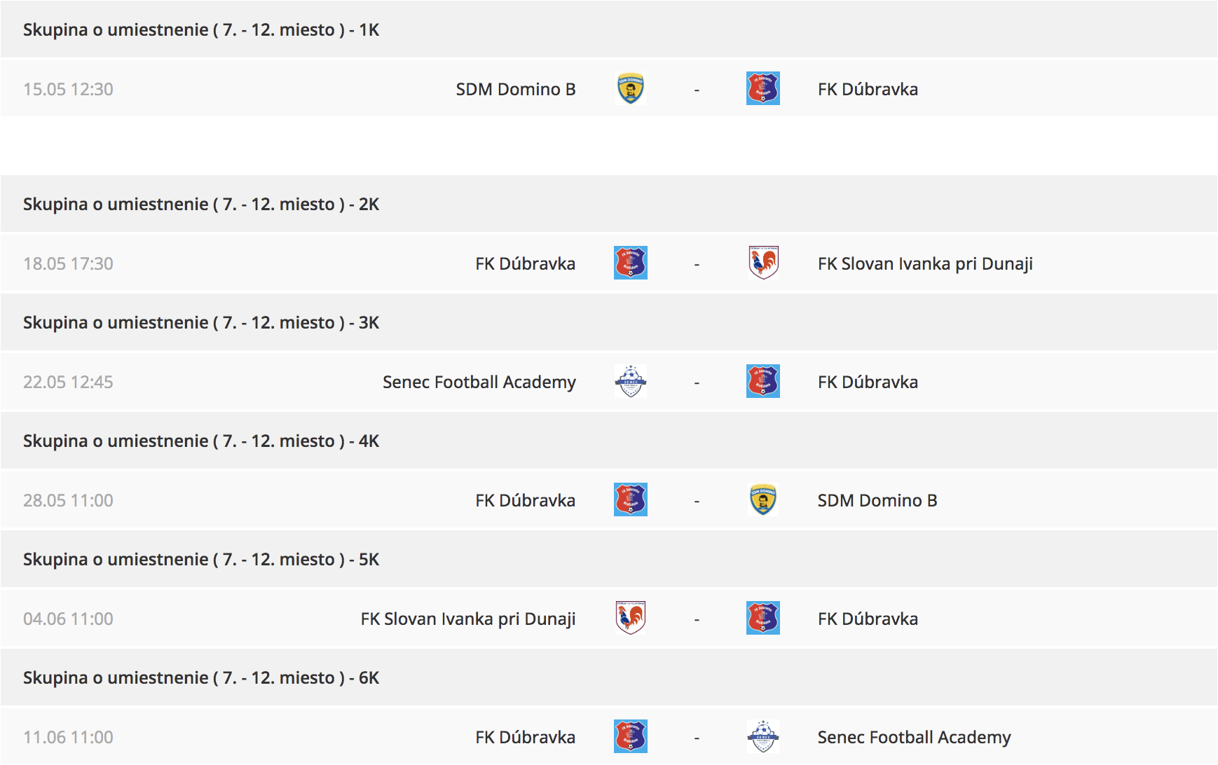The image size is (1218, 765).
Task: Click the 3K round group header
Action: point(608,322)
